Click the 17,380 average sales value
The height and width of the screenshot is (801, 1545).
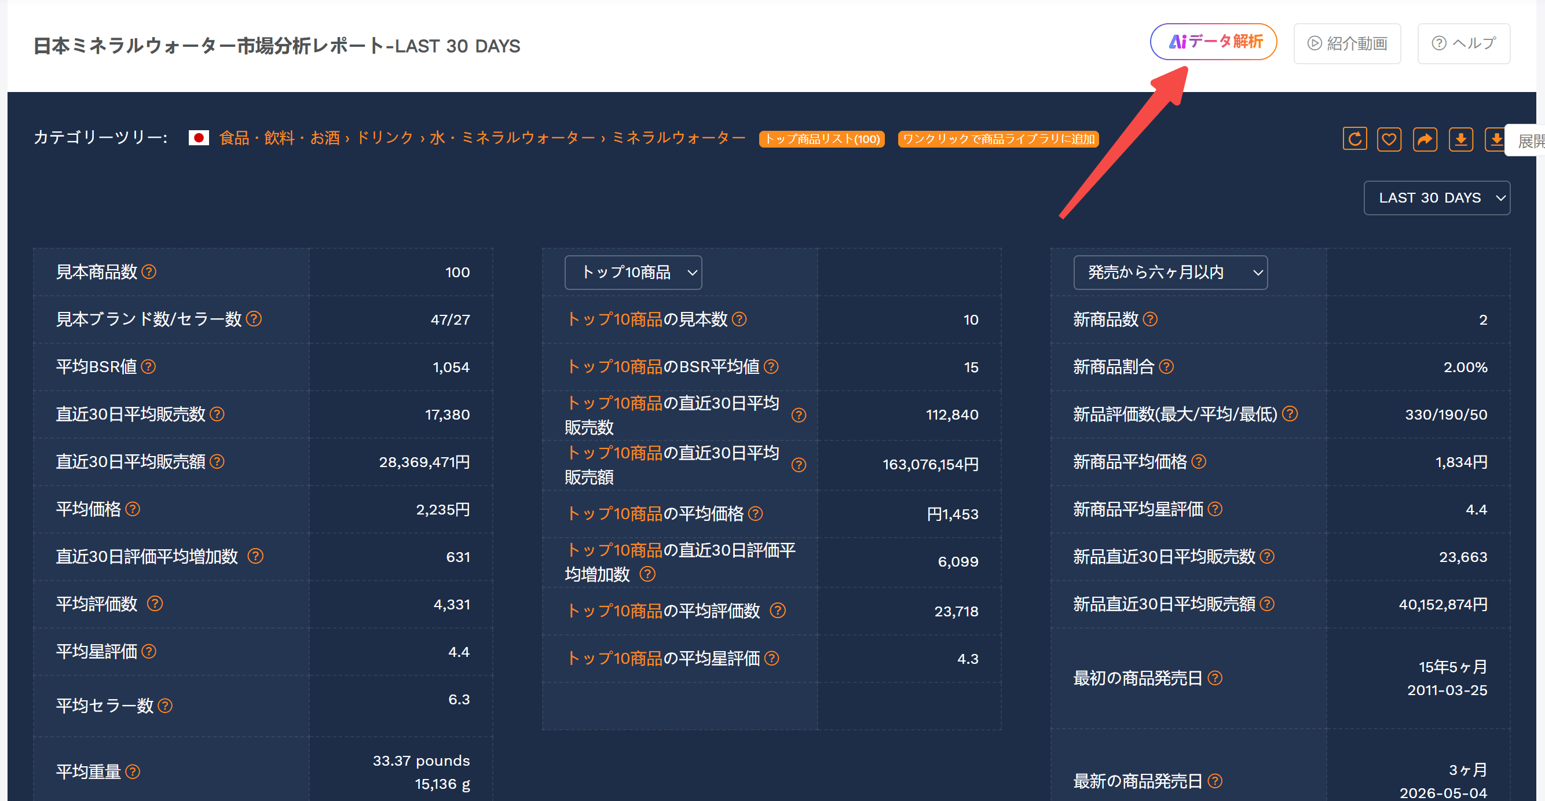pyautogui.click(x=448, y=414)
